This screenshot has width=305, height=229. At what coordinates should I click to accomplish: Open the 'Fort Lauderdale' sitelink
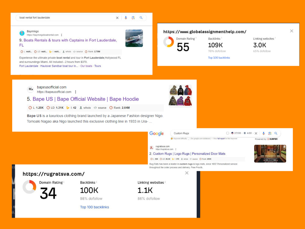[x=29, y=66]
